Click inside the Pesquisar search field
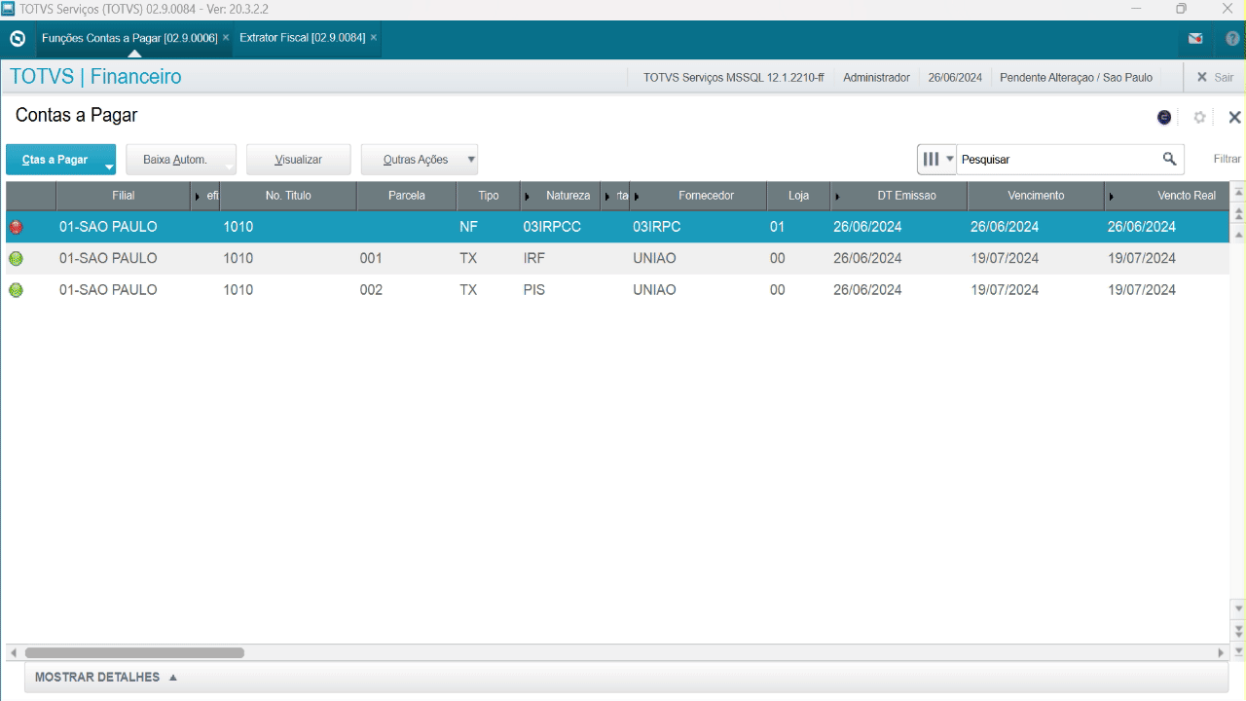Screen dimensions: 1246x701 pyautogui.click(x=1057, y=159)
